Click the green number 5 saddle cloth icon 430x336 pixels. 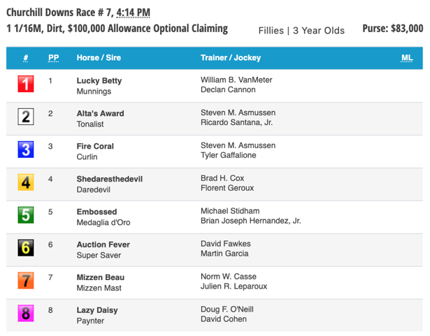pos(26,216)
